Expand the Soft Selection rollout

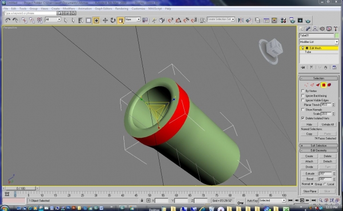coord(318,146)
